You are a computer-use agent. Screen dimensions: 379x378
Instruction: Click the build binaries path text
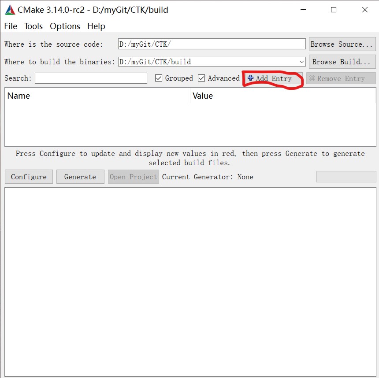[x=155, y=62]
